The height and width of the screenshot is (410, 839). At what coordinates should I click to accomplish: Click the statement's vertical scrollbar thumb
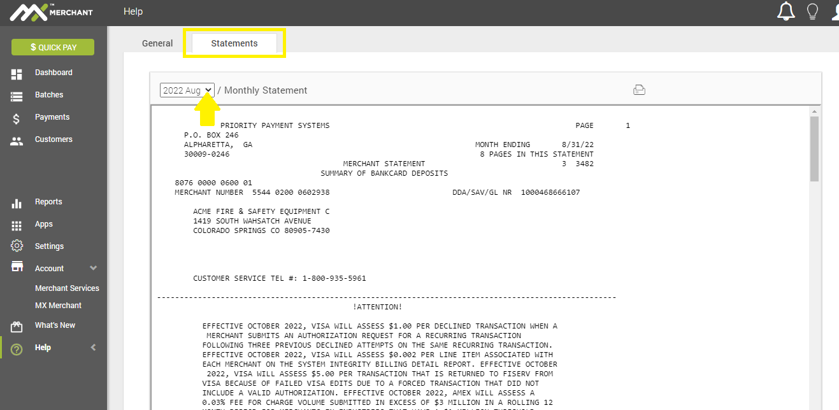pyautogui.click(x=814, y=150)
